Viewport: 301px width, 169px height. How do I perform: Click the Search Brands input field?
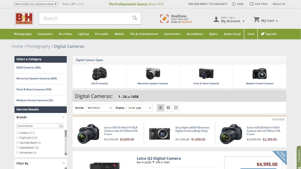[38, 126]
